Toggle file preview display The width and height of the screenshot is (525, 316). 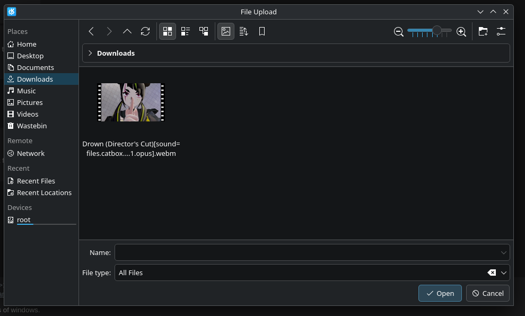pos(226,32)
